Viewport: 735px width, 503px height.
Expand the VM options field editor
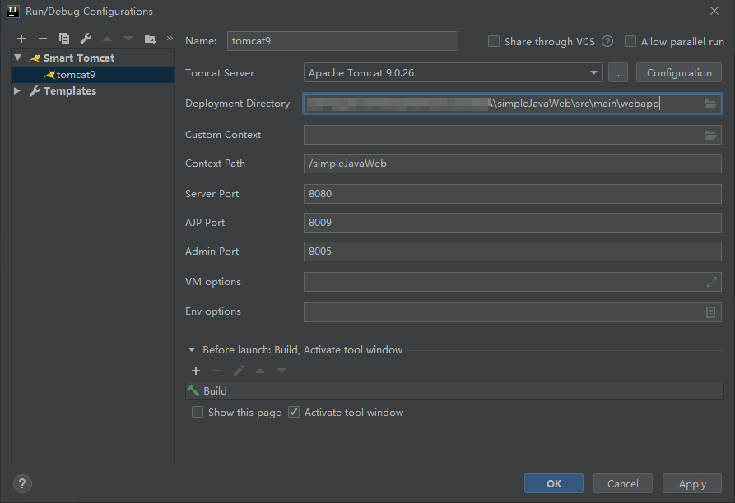(x=711, y=281)
